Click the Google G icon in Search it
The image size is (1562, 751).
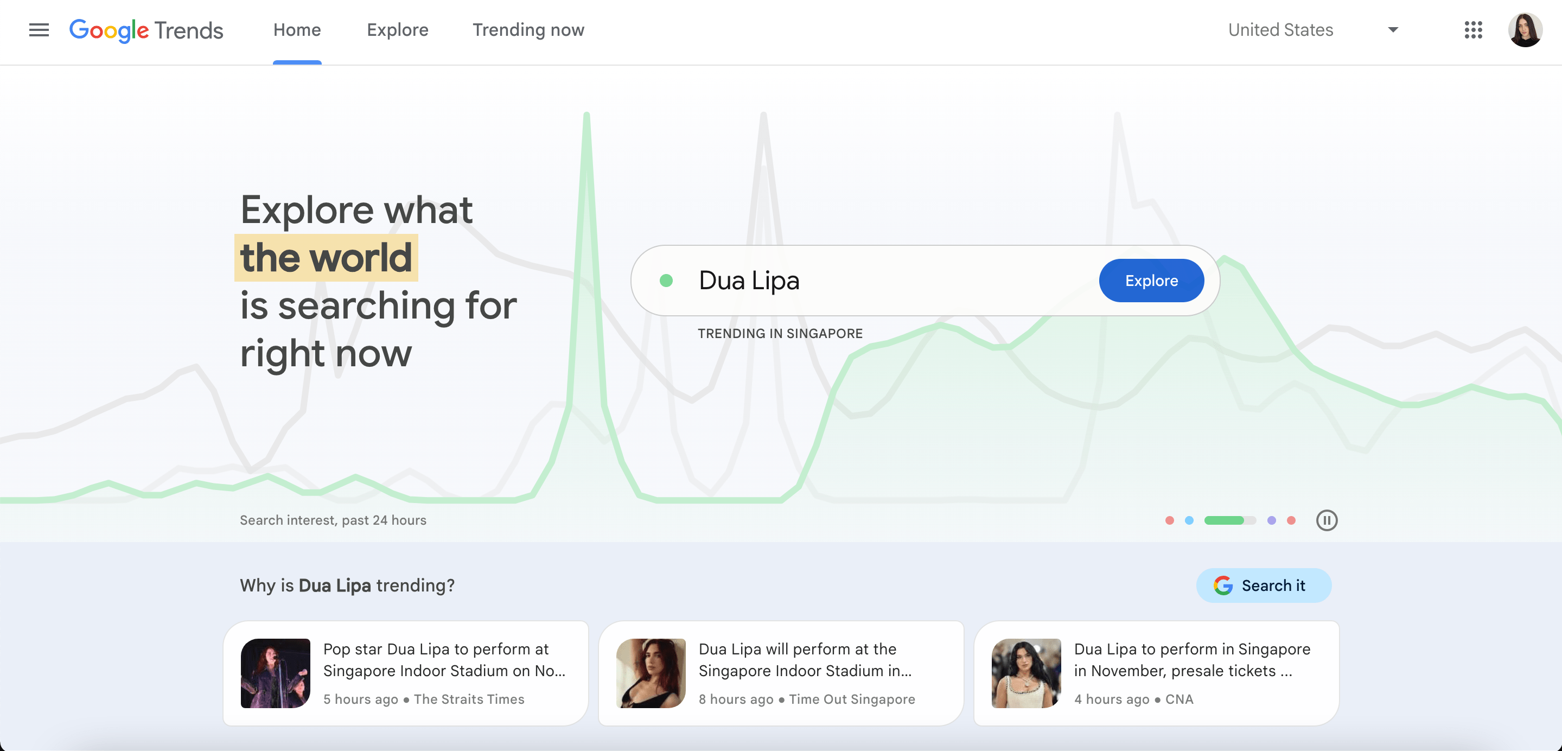tap(1223, 585)
